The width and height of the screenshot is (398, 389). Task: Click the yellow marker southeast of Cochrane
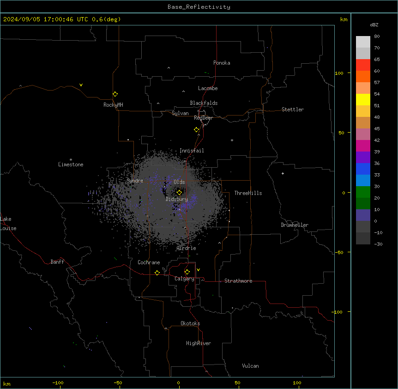point(157,273)
